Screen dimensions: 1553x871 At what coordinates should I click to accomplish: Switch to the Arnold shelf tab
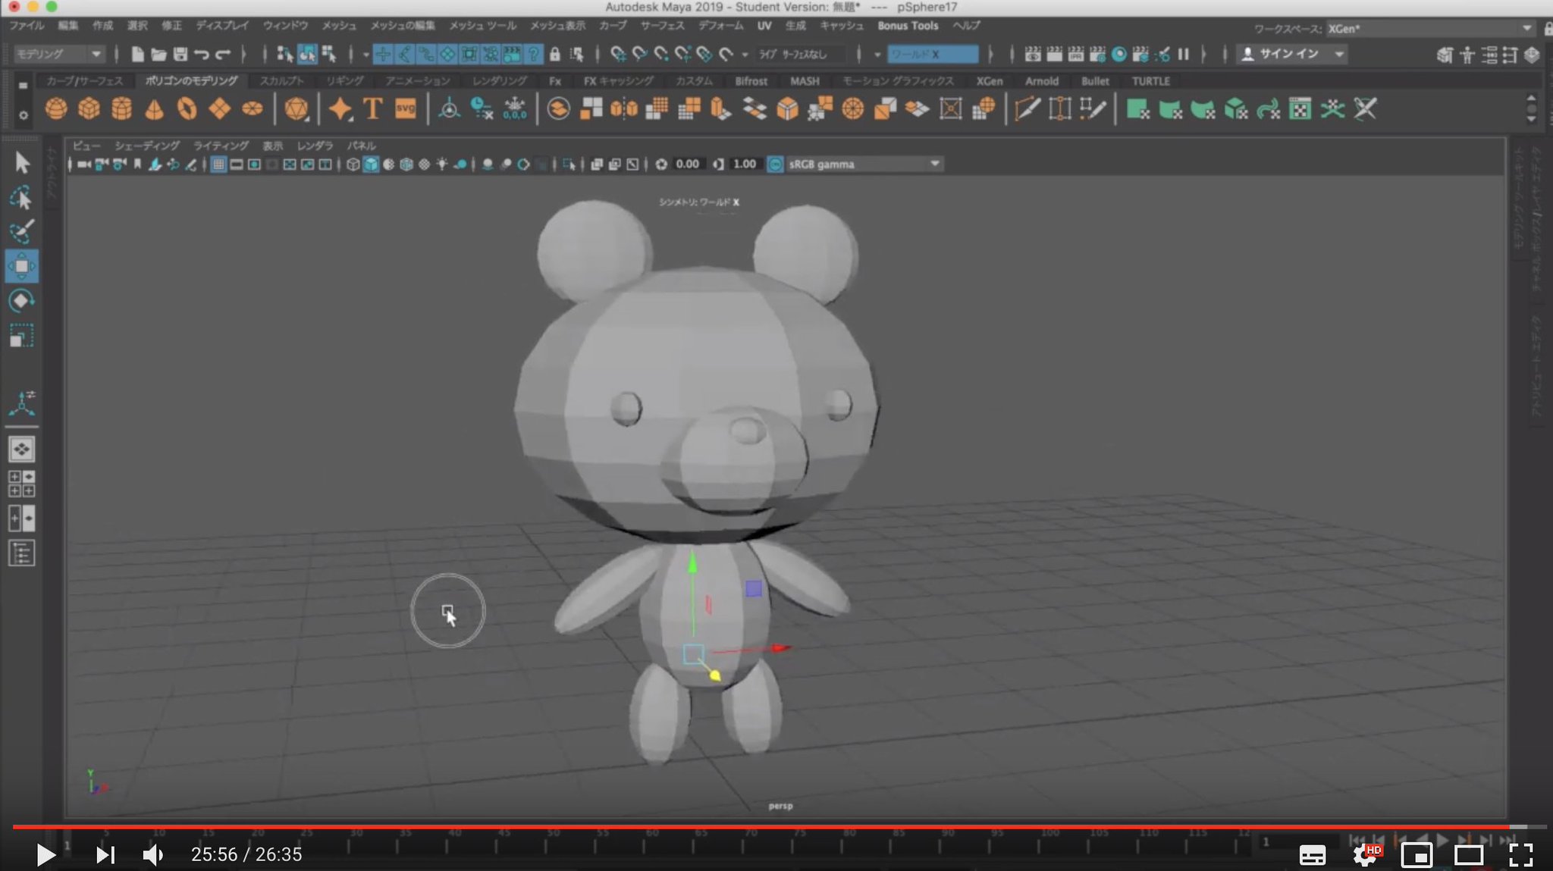pos(1041,81)
